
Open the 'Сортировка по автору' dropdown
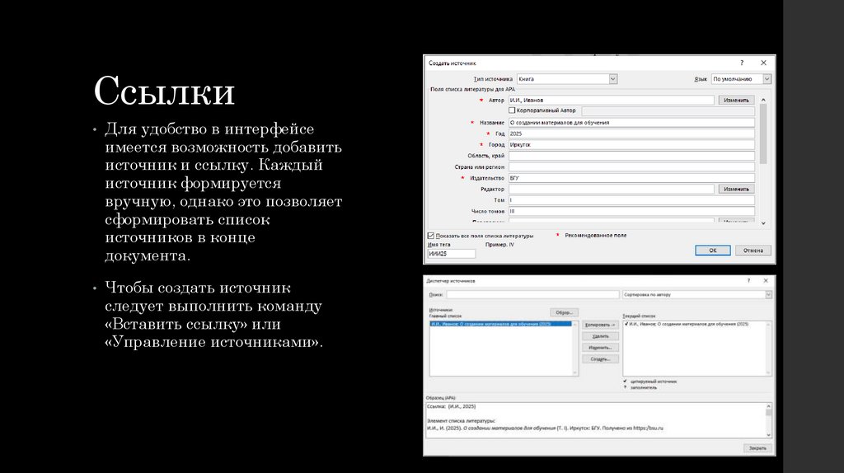697,295
